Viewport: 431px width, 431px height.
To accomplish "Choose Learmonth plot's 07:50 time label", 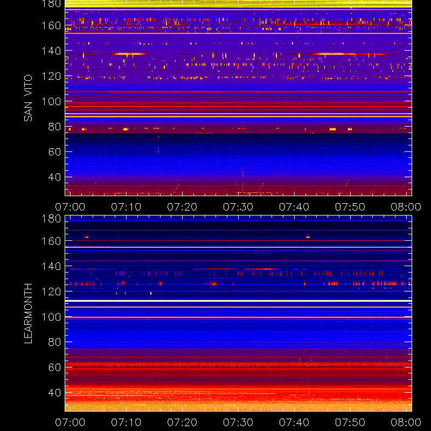I will click(350, 422).
